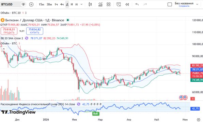Click the blue 42,75 RSI scale label
Screen dimensions: 203x122
(195, 108)
